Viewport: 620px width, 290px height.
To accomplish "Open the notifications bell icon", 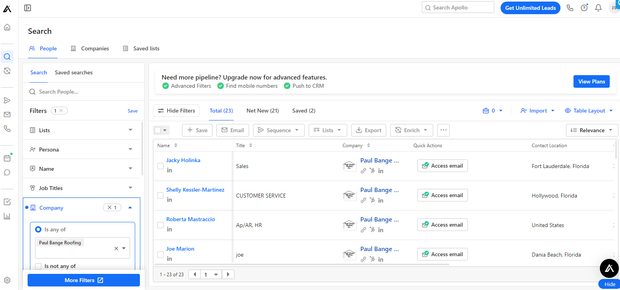I will (x=598, y=8).
